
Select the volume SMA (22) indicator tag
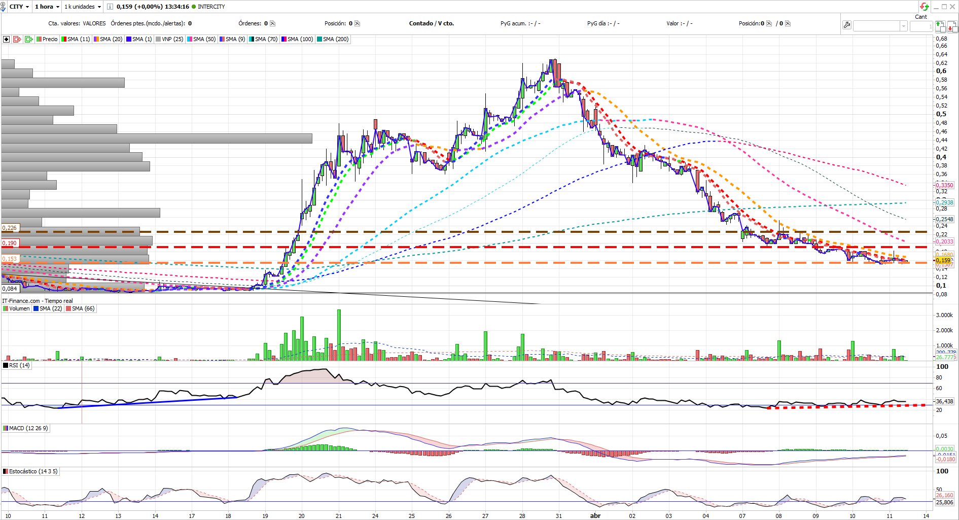[x=48, y=308]
